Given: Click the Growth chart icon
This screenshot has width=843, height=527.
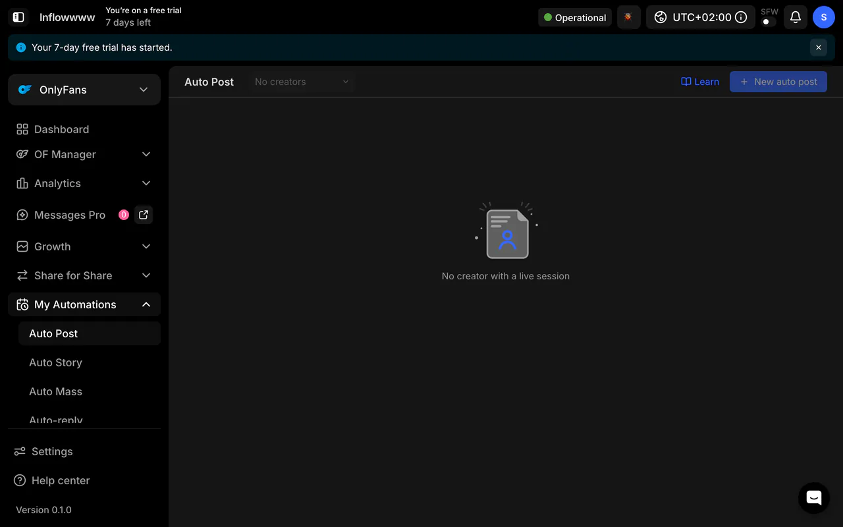Looking at the screenshot, I should [22, 246].
